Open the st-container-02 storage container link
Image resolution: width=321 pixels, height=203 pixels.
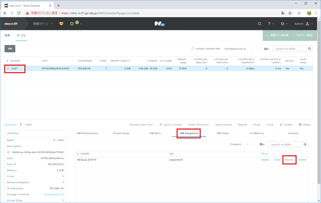click(x=54, y=194)
